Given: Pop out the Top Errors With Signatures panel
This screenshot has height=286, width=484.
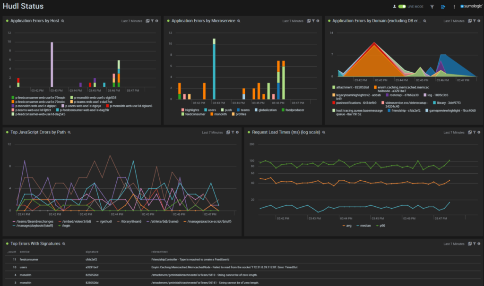Looking at the screenshot, I should [x=470, y=244].
